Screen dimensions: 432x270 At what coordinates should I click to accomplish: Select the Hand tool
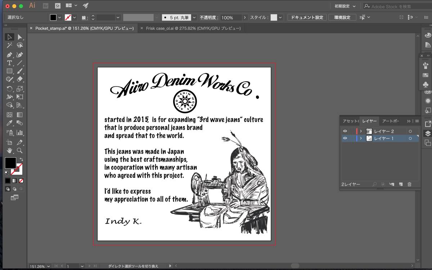coord(9,150)
